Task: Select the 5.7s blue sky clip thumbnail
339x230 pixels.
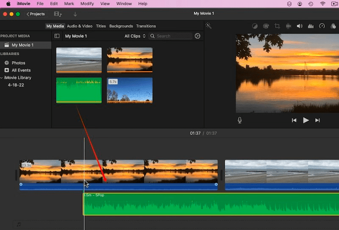Action: (x=130, y=91)
